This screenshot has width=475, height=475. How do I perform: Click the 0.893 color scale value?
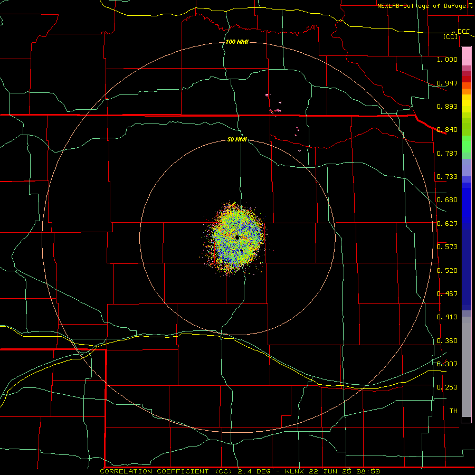click(x=447, y=106)
